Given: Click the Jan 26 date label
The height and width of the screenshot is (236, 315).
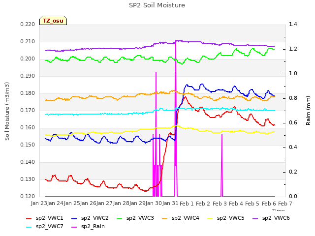Looking at the screenshot, I should coord(88,204).
